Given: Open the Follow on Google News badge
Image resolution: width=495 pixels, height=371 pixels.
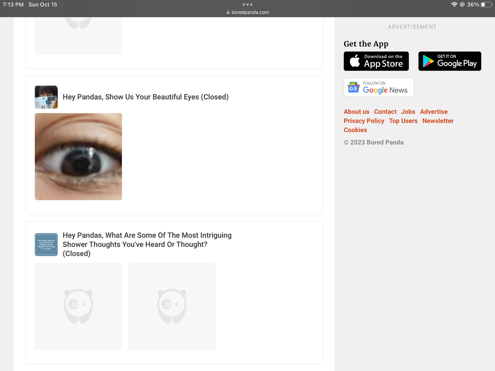Looking at the screenshot, I should [378, 87].
